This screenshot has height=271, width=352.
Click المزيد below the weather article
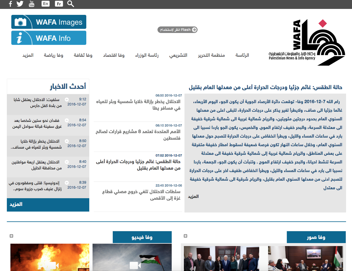(x=193, y=196)
